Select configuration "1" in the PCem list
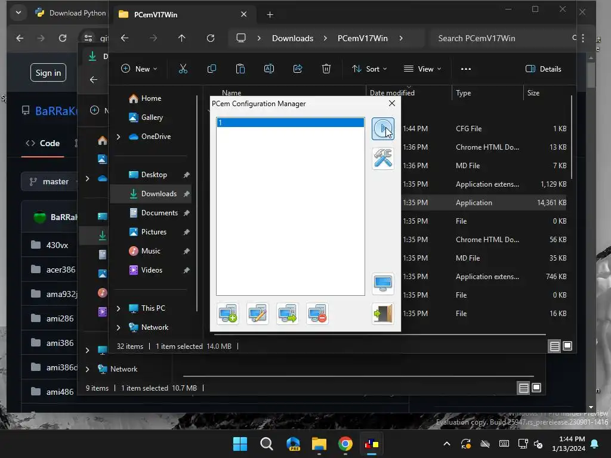611x458 pixels. [x=291, y=123]
